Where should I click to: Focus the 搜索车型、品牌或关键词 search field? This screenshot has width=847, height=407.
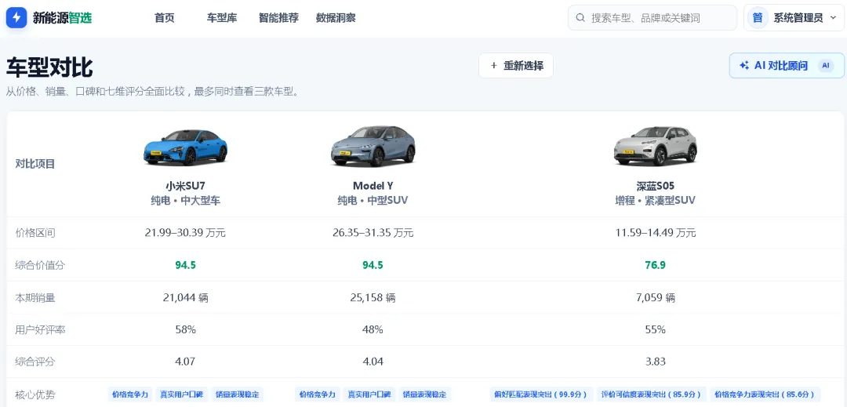point(653,18)
